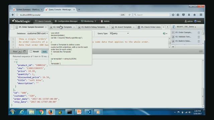
Task: Open the globe options dropdown in query bar
Action: pyautogui.click(x=165, y=33)
